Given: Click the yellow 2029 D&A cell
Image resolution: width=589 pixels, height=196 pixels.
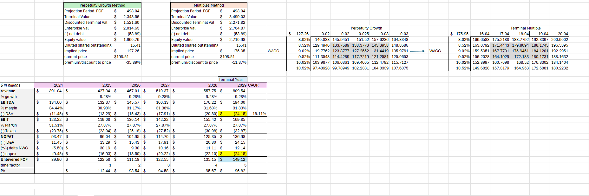Looking at the screenshot, I should (233, 114).
